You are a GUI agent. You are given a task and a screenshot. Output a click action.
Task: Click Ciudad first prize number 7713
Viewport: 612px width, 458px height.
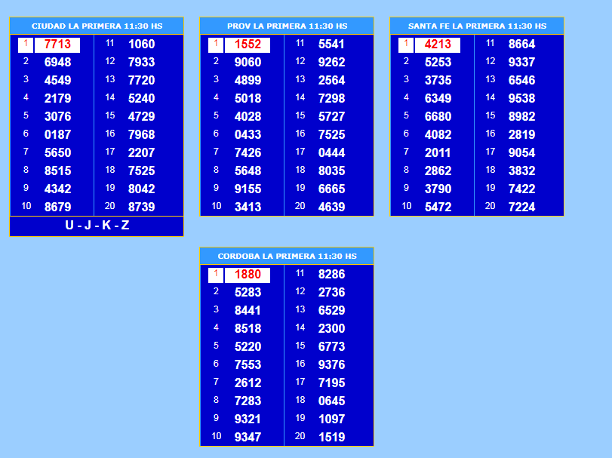tap(57, 45)
